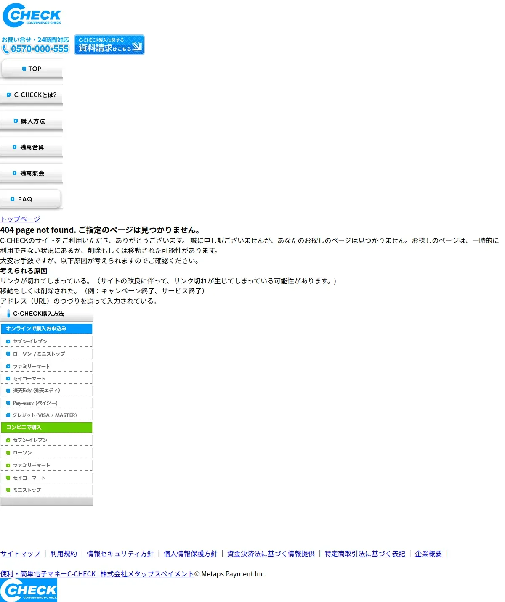Open 残高合算 navigation item
Viewport: 505px width, 602px height.
(32, 147)
